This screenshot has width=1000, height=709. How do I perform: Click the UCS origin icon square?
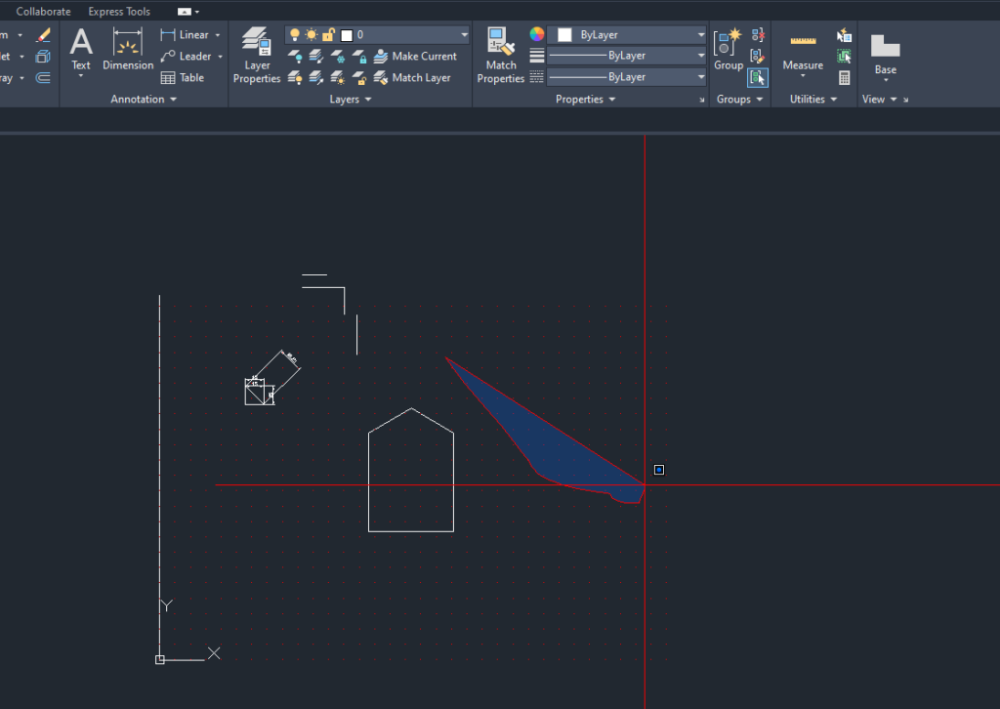(160, 660)
